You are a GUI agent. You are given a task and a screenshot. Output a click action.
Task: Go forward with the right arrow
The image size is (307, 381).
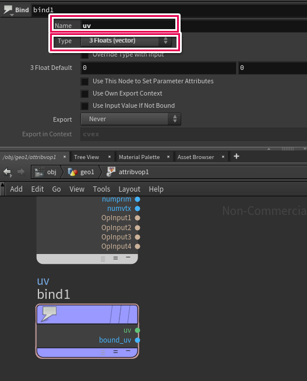21,172
